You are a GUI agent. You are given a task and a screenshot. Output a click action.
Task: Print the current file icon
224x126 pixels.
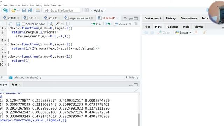tap(38, 10)
